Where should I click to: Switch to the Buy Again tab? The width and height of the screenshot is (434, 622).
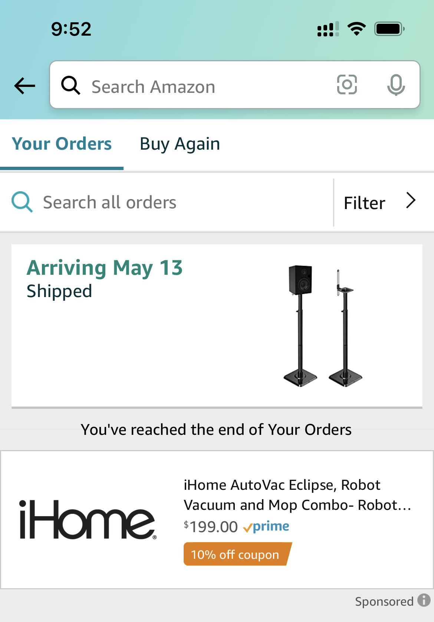click(x=180, y=144)
